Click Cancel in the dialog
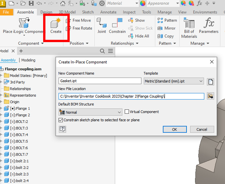 click(x=202, y=129)
